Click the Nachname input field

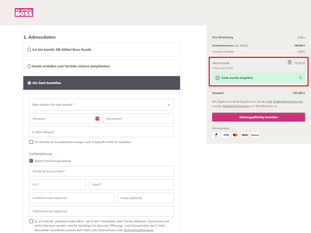[x=138, y=118]
